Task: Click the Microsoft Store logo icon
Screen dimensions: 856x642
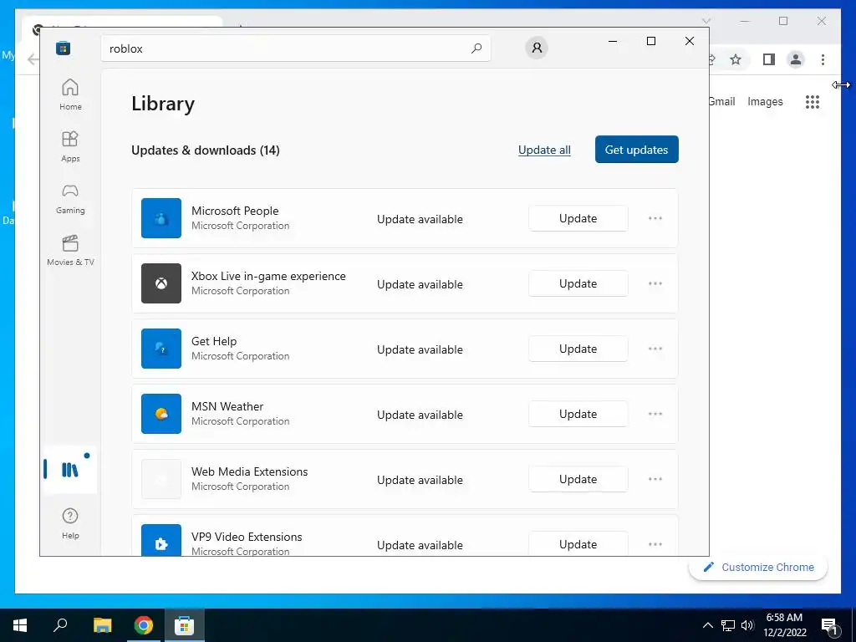Action: tap(64, 48)
